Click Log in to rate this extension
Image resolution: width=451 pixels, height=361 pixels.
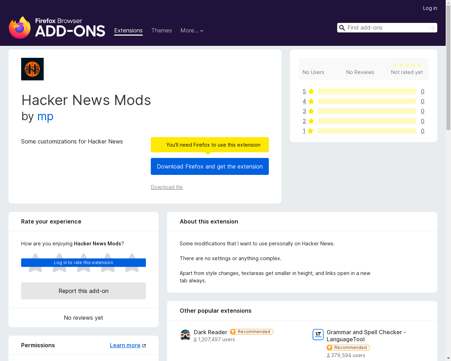[84, 263]
